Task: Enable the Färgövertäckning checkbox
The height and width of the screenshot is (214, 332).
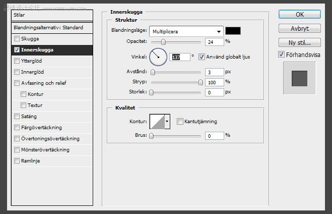Action: [17, 127]
